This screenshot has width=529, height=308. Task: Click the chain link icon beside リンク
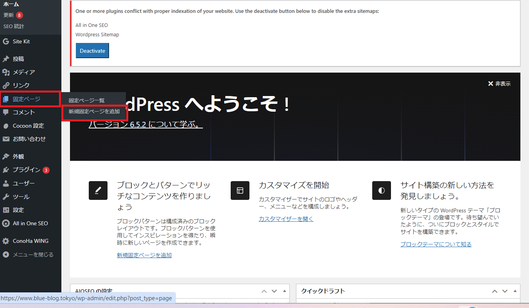point(6,85)
